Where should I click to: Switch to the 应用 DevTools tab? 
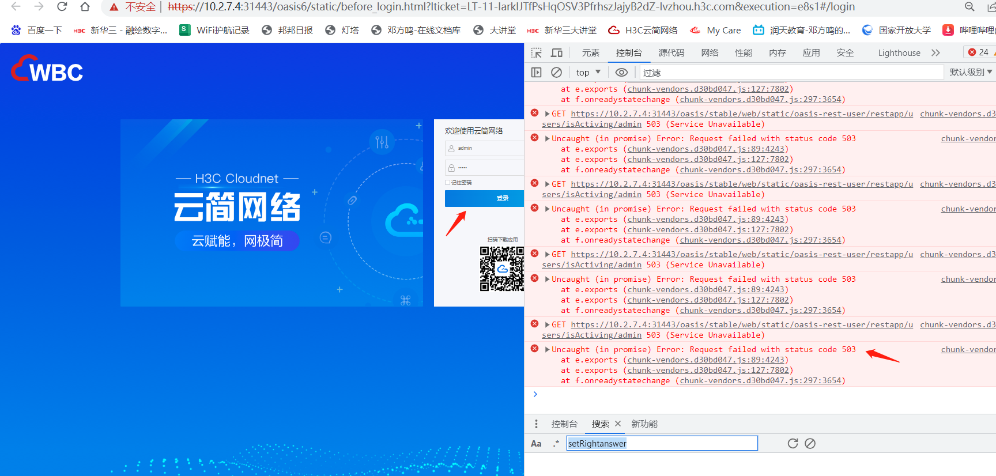[x=812, y=53]
